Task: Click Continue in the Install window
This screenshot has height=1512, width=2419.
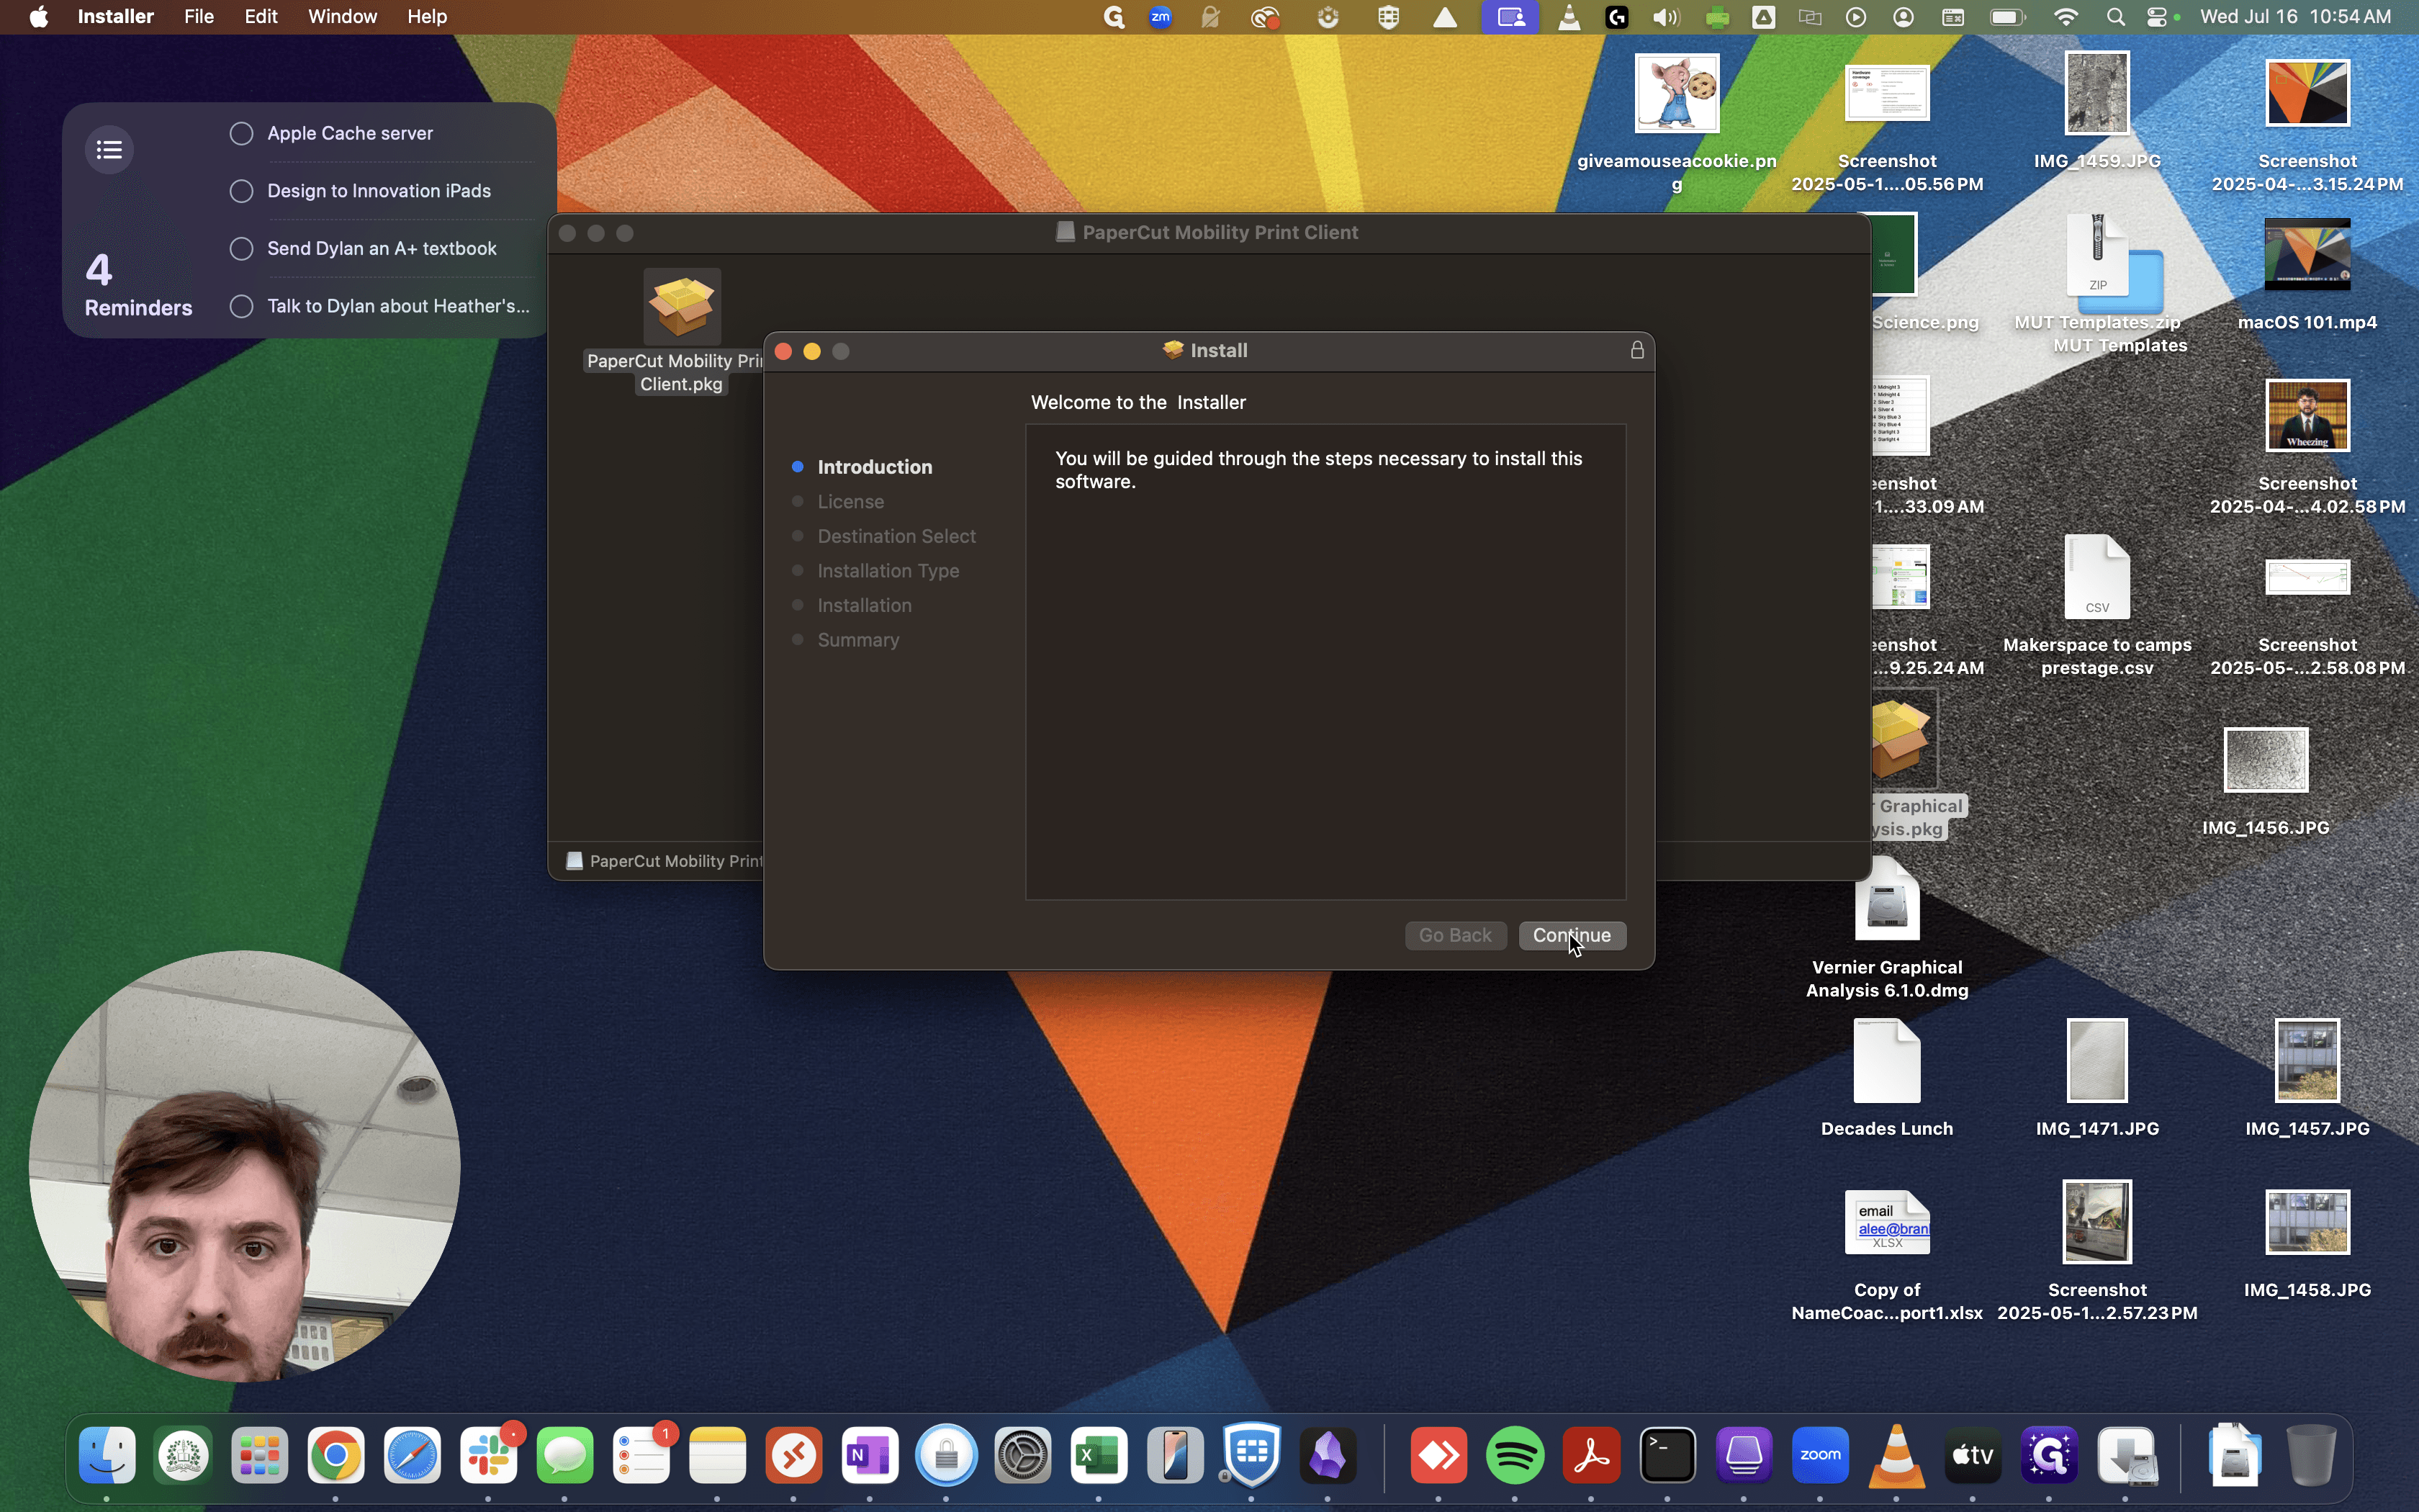Action: (1572, 935)
